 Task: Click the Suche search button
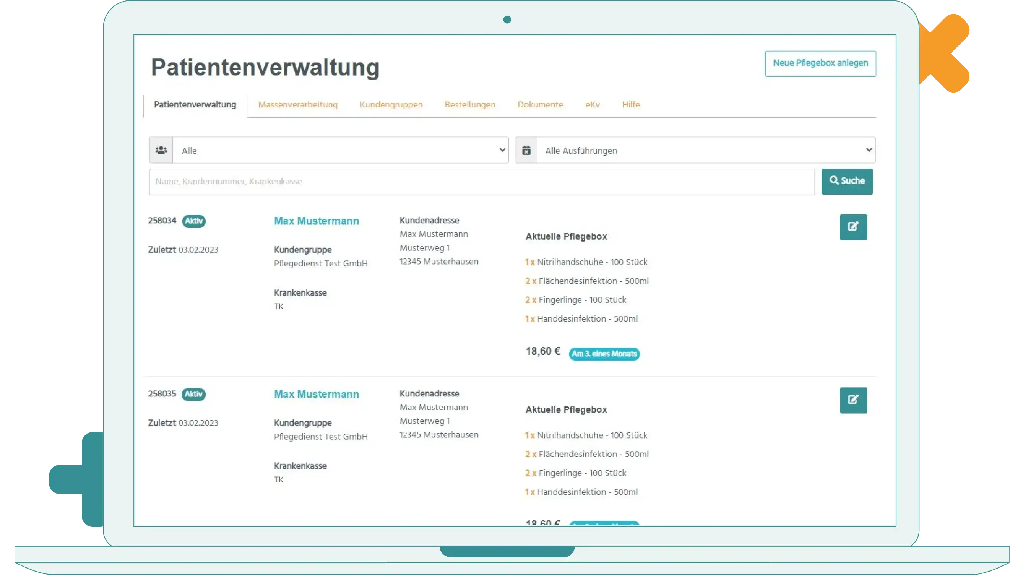click(x=847, y=182)
